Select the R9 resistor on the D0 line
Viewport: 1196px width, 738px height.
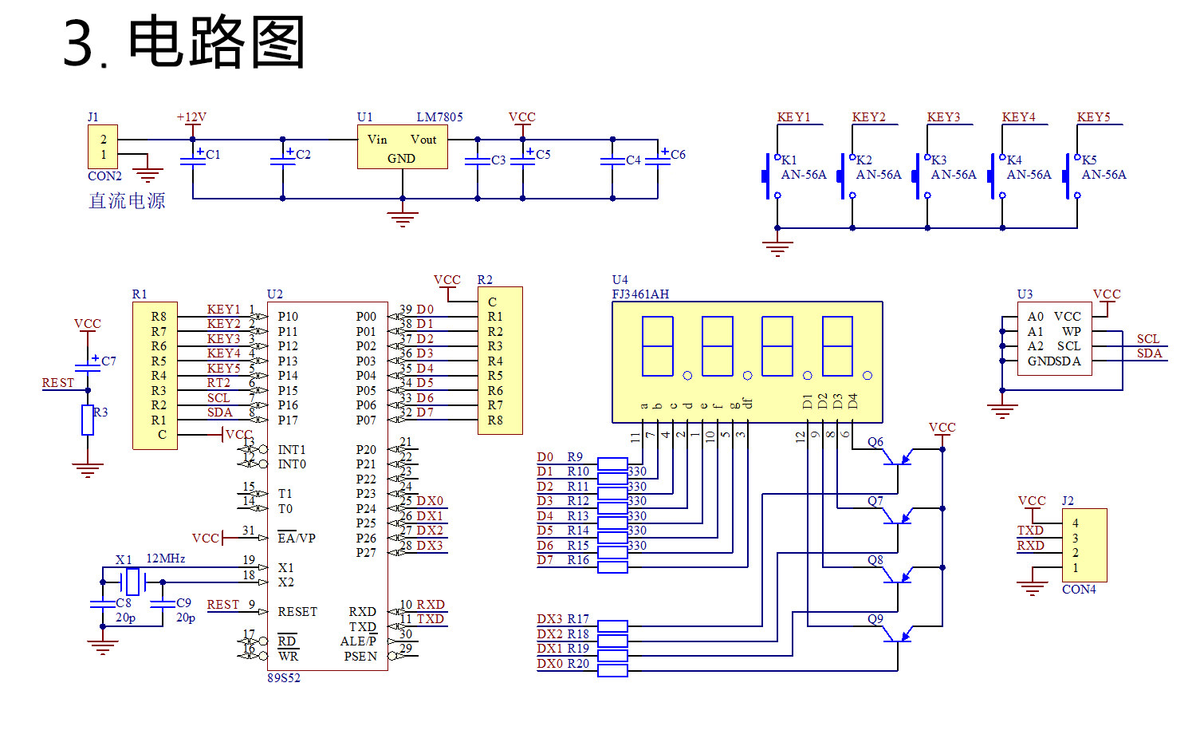tap(612, 464)
